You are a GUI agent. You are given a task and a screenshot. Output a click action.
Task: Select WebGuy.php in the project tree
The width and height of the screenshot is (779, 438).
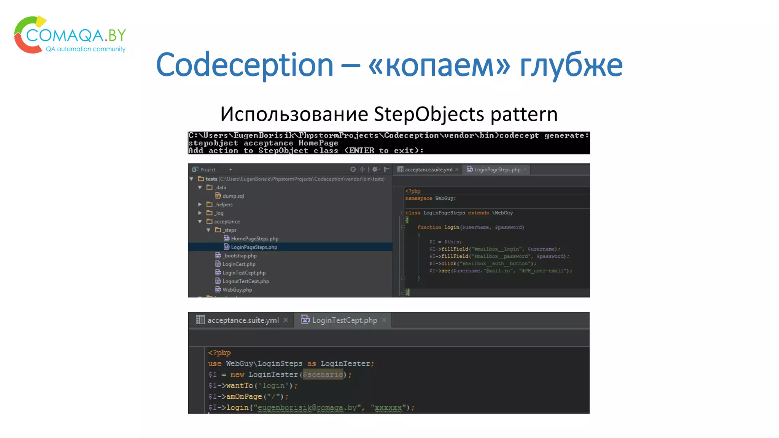point(237,290)
